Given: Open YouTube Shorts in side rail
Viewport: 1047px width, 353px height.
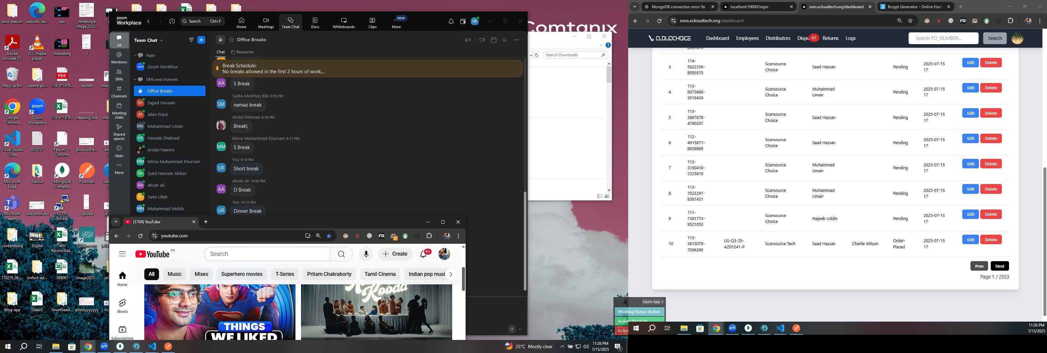Looking at the screenshot, I should [122, 306].
